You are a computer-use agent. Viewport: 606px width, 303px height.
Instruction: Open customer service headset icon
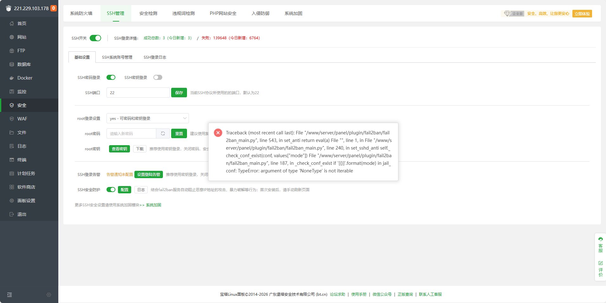[600, 239]
